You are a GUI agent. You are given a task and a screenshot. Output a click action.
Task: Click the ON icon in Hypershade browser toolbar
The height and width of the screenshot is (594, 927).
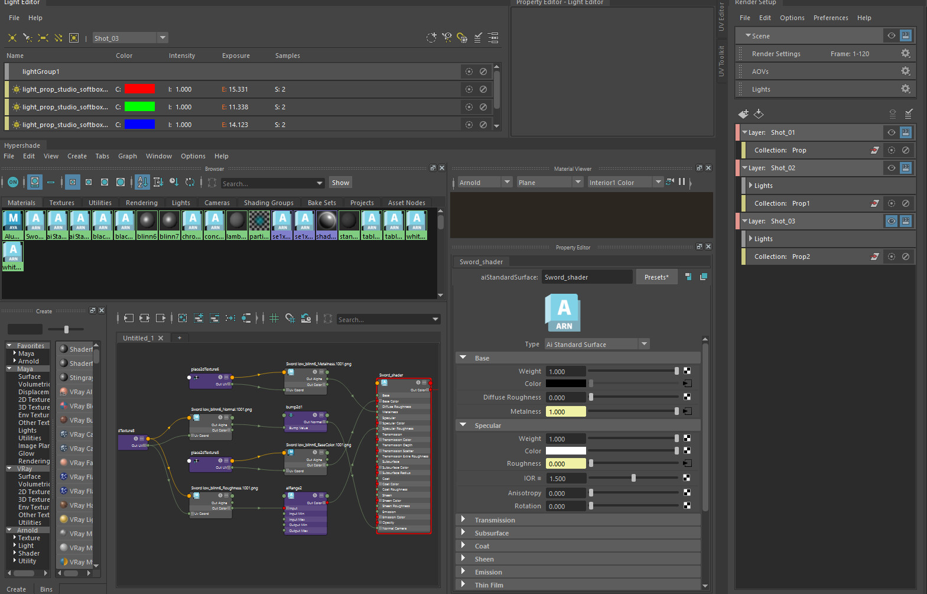(13, 183)
